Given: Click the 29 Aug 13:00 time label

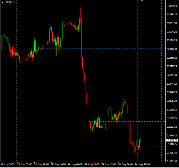Looking at the screenshot, I should coord(109,165).
